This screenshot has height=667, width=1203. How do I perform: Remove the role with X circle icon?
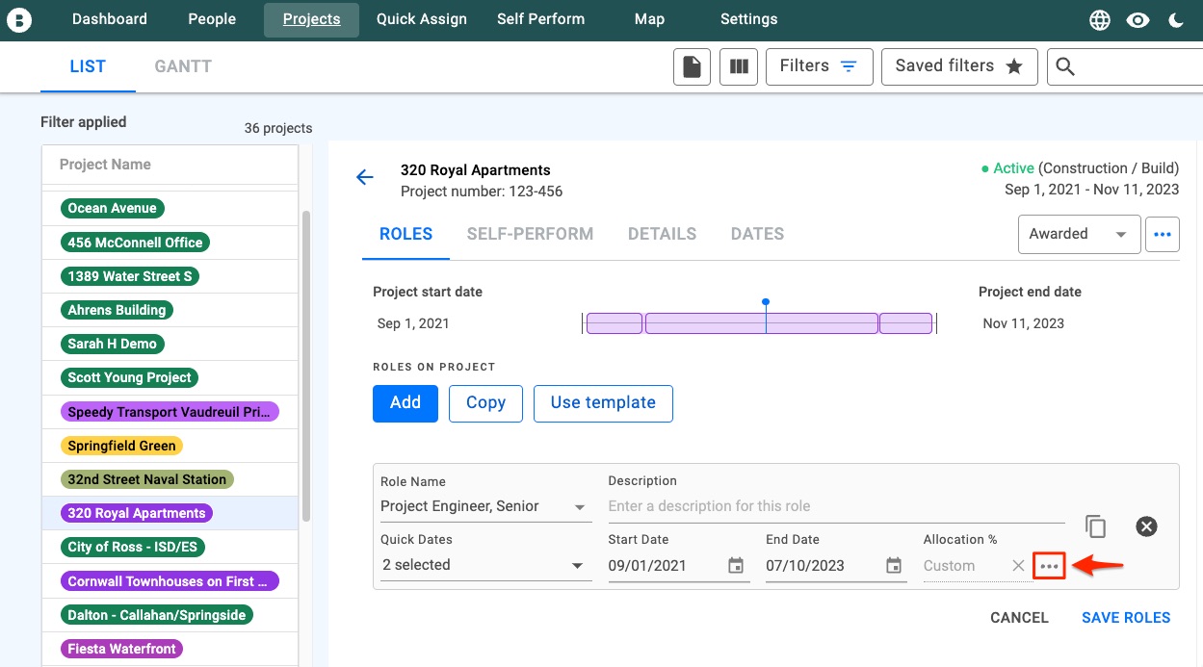click(1146, 526)
